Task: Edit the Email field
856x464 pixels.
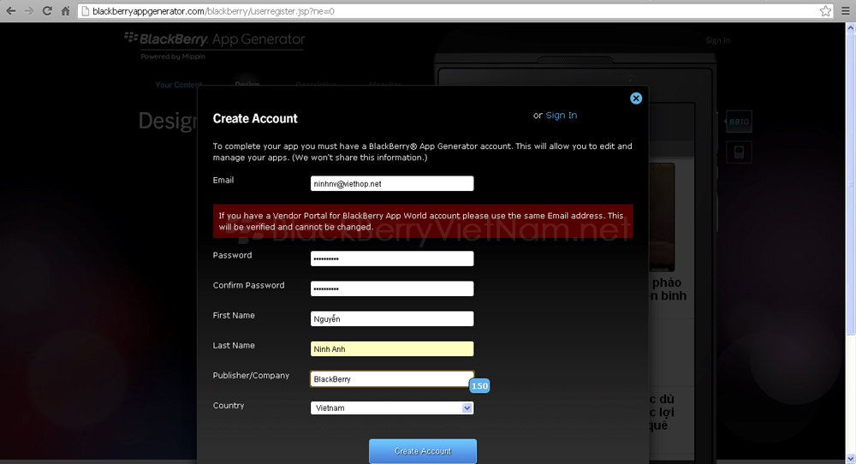Action: pos(392,183)
